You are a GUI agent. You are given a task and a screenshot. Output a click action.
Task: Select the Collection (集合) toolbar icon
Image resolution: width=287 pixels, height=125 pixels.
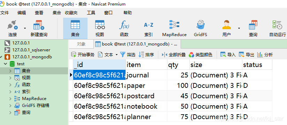pos(75,25)
